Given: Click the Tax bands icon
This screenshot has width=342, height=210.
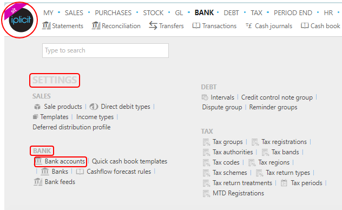Looking at the screenshot, I should pyautogui.click(x=265, y=152).
